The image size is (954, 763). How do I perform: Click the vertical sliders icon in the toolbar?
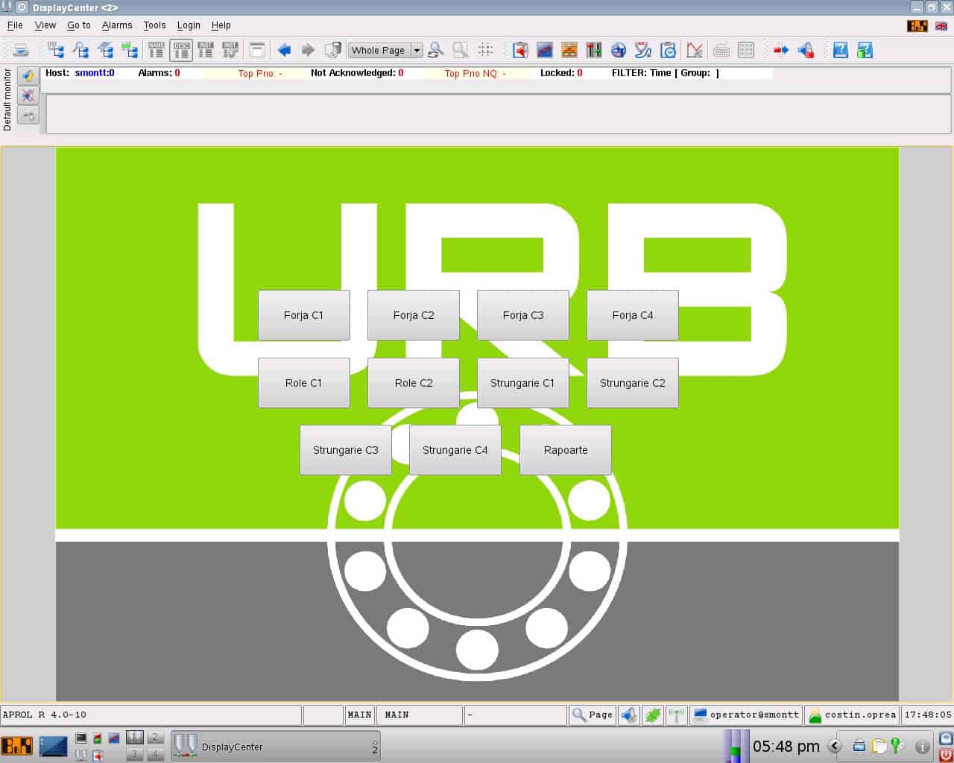pos(594,50)
